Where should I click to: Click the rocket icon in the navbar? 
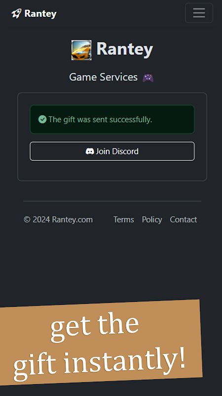click(x=17, y=13)
